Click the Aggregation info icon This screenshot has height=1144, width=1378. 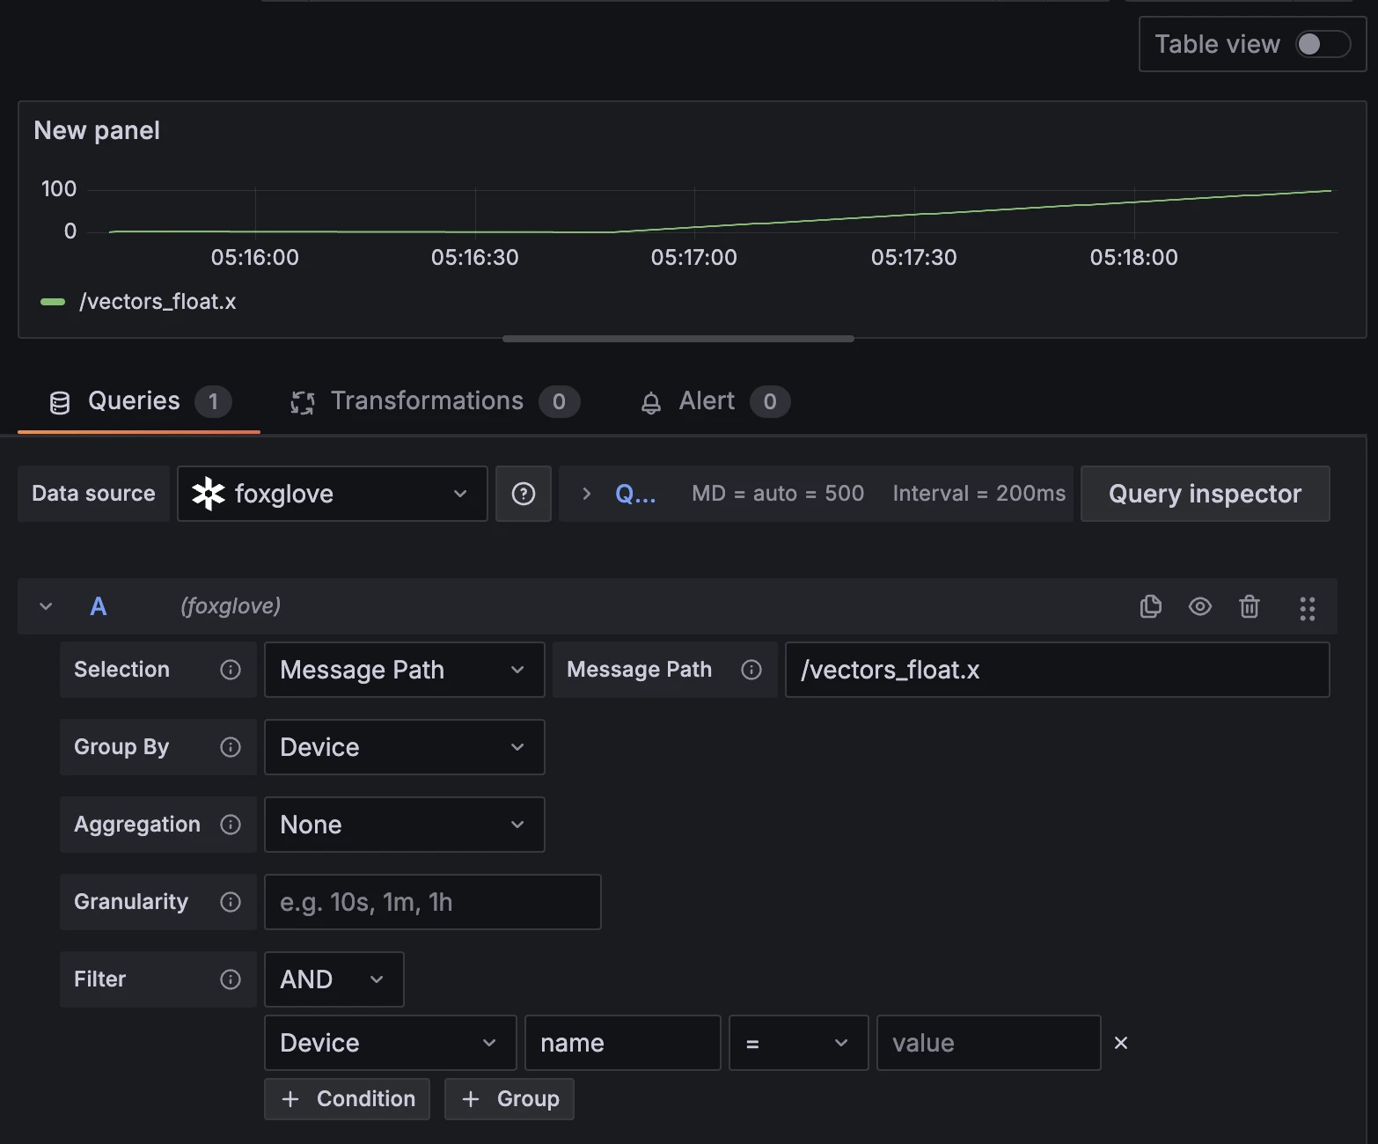(231, 825)
